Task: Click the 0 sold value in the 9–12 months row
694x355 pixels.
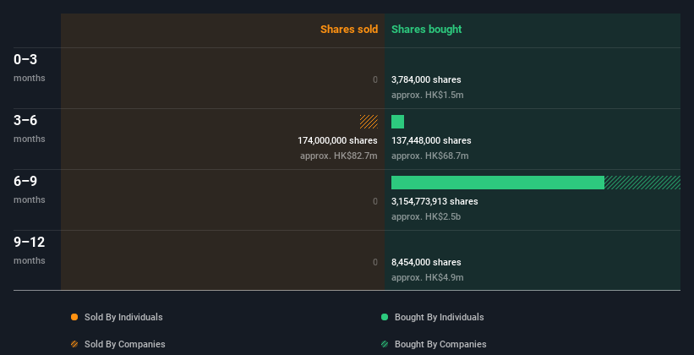Action: coord(375,263)
